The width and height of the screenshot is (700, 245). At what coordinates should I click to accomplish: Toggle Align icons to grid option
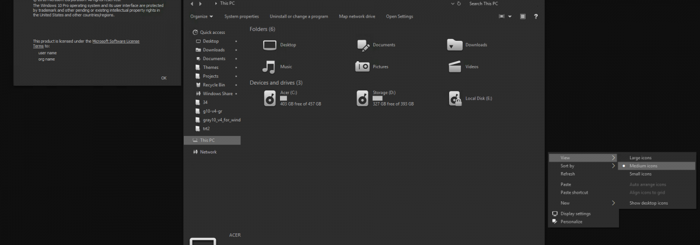[x=658, y=192]
